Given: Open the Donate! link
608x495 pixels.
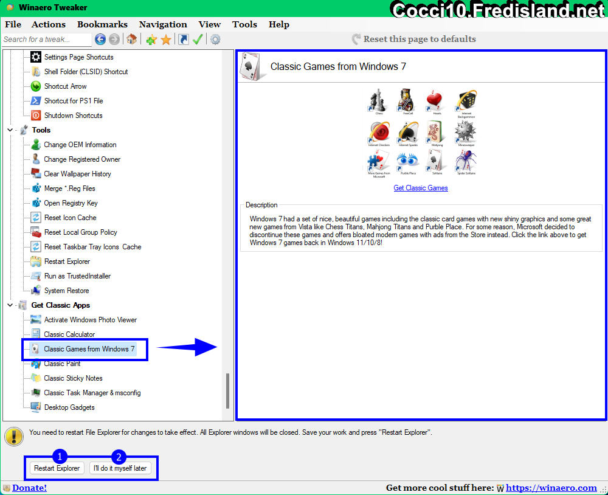Looking at the screenshot, I should (29, 488).
